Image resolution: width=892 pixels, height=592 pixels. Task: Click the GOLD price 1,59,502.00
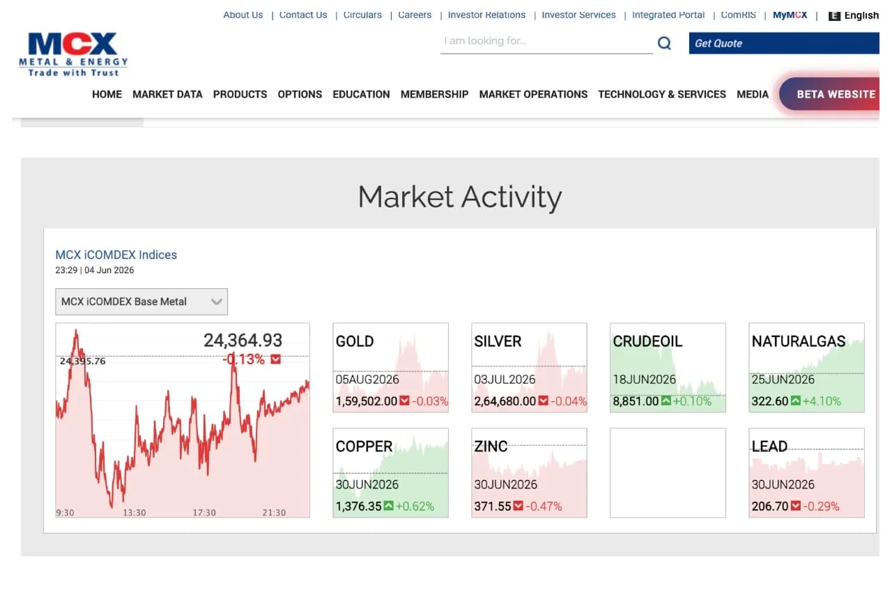click(367, 401)
